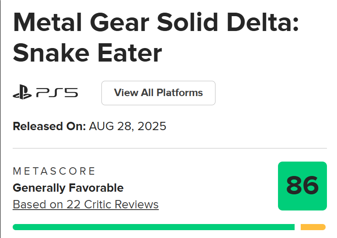This screenshot has height=238, width=337.
Task: Click the vertical border line at left edge
Action: [x=0, y=119]
